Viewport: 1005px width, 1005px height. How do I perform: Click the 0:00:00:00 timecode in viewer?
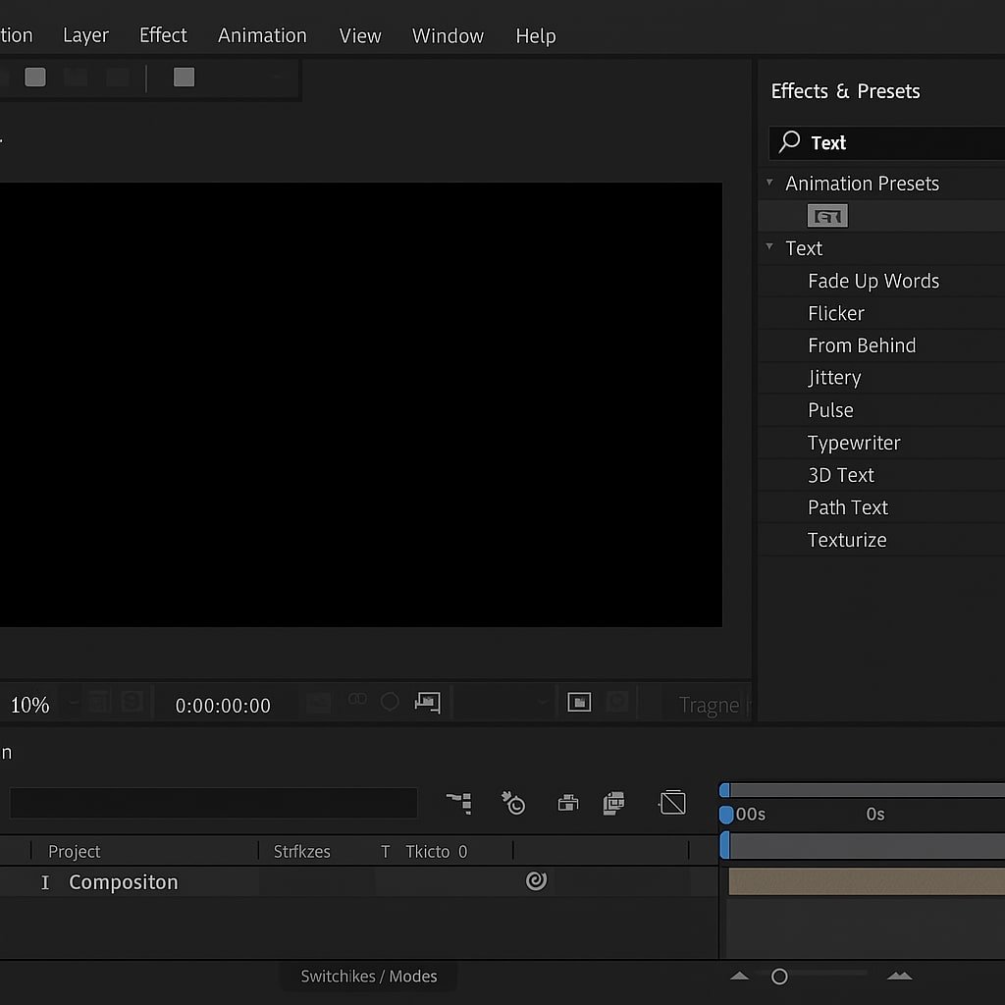tap(223, 706)
